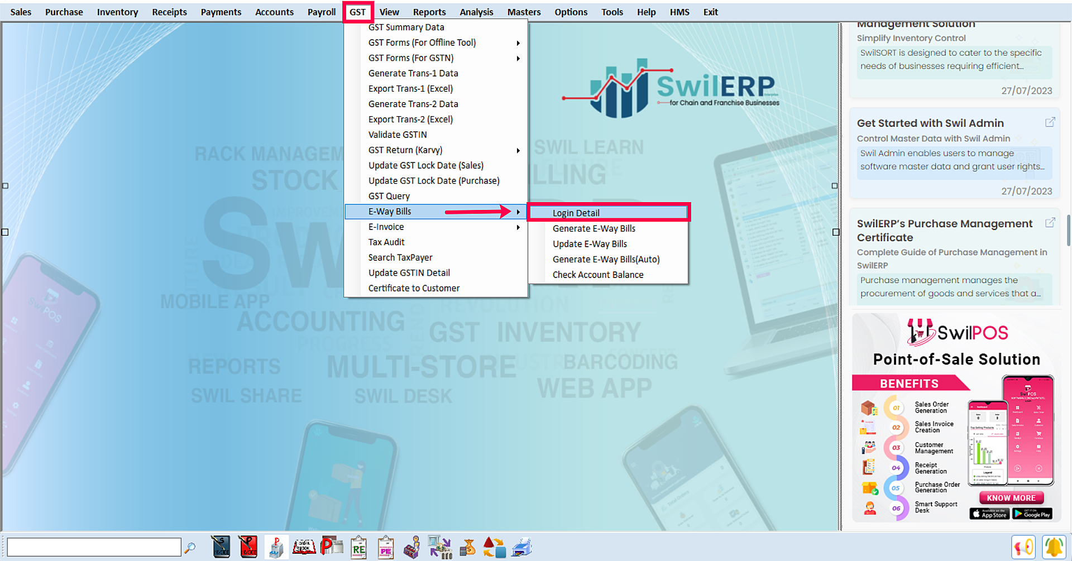Open the Inventory menu
Viewport: 1072px width, 561px height.
pos(117,12)
